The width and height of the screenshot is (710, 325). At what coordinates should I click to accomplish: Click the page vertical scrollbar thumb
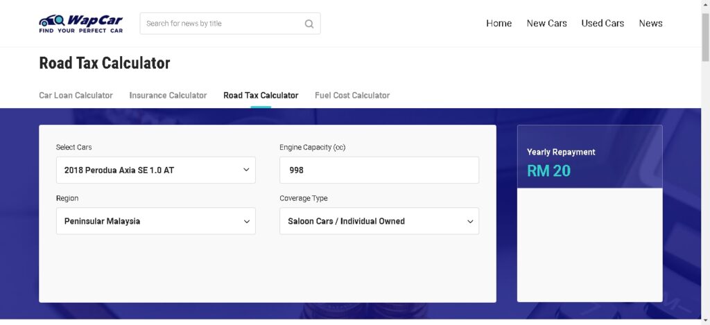[x=705, y=37]
